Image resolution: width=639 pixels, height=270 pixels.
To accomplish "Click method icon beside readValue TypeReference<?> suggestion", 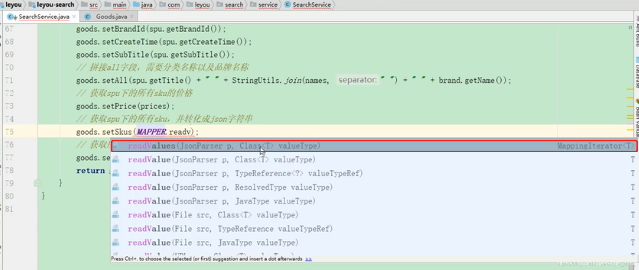I will 116,173.
